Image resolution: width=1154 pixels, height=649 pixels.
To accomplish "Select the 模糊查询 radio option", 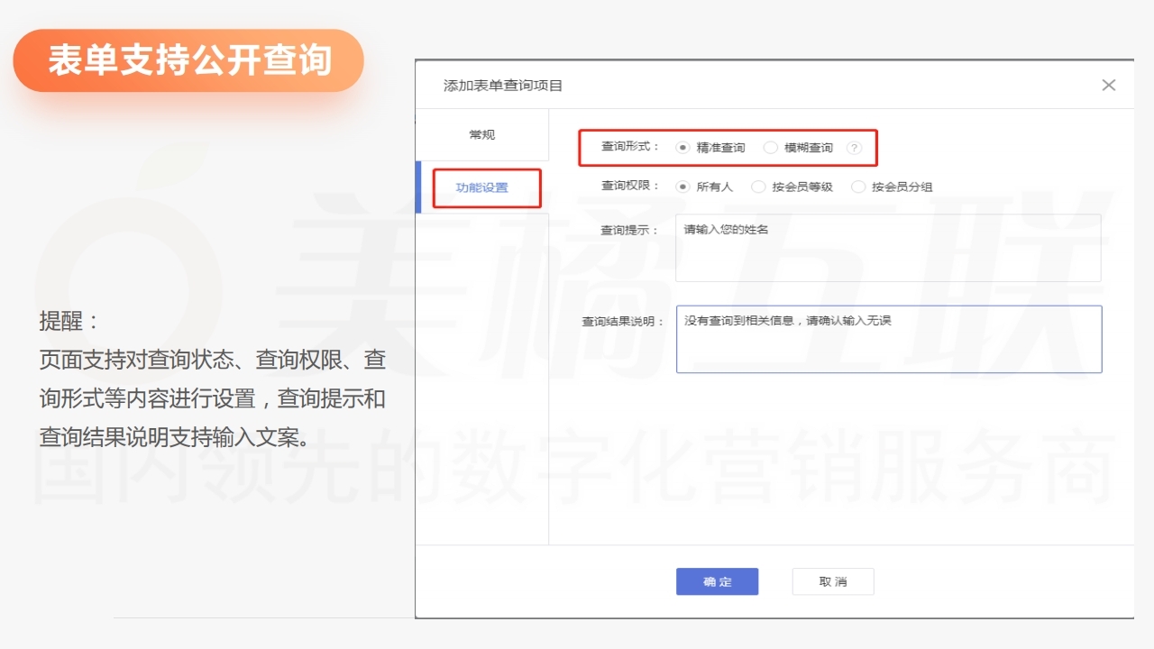I will (x=798, y=148).
